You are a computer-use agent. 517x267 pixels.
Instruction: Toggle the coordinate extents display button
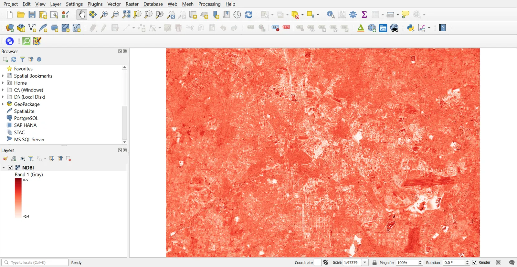326,262
